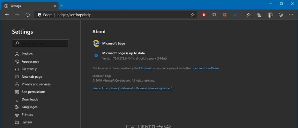Click the About heading

[99, 32]
